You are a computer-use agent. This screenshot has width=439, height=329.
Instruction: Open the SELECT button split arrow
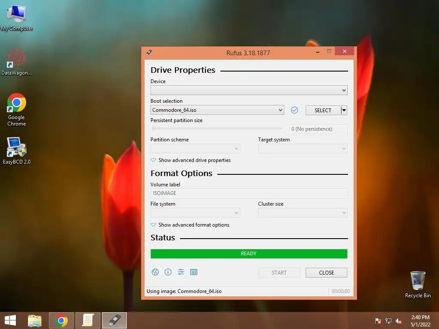pos(344,110)
